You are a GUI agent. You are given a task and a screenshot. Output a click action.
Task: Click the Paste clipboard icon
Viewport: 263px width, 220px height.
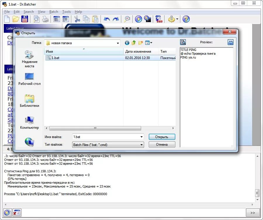point(95,19)
